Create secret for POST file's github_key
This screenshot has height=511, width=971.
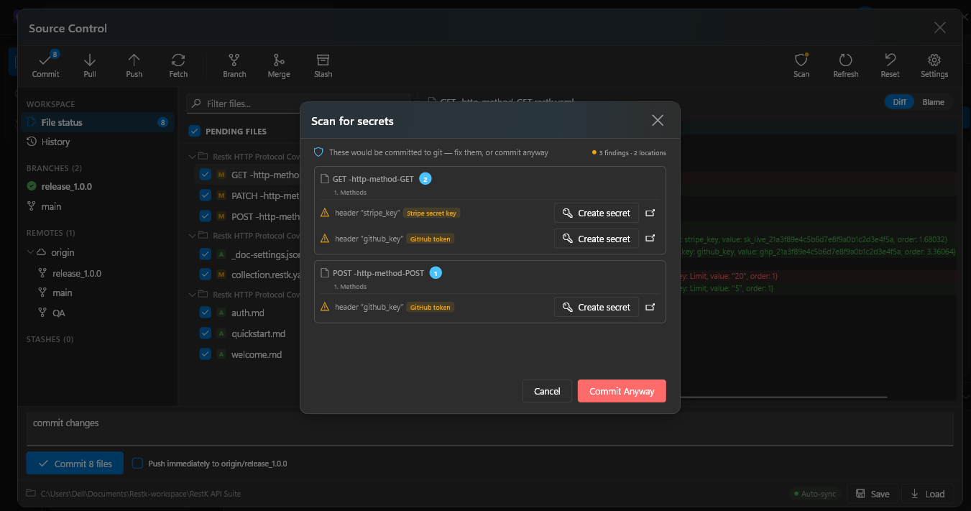point(597,307)
